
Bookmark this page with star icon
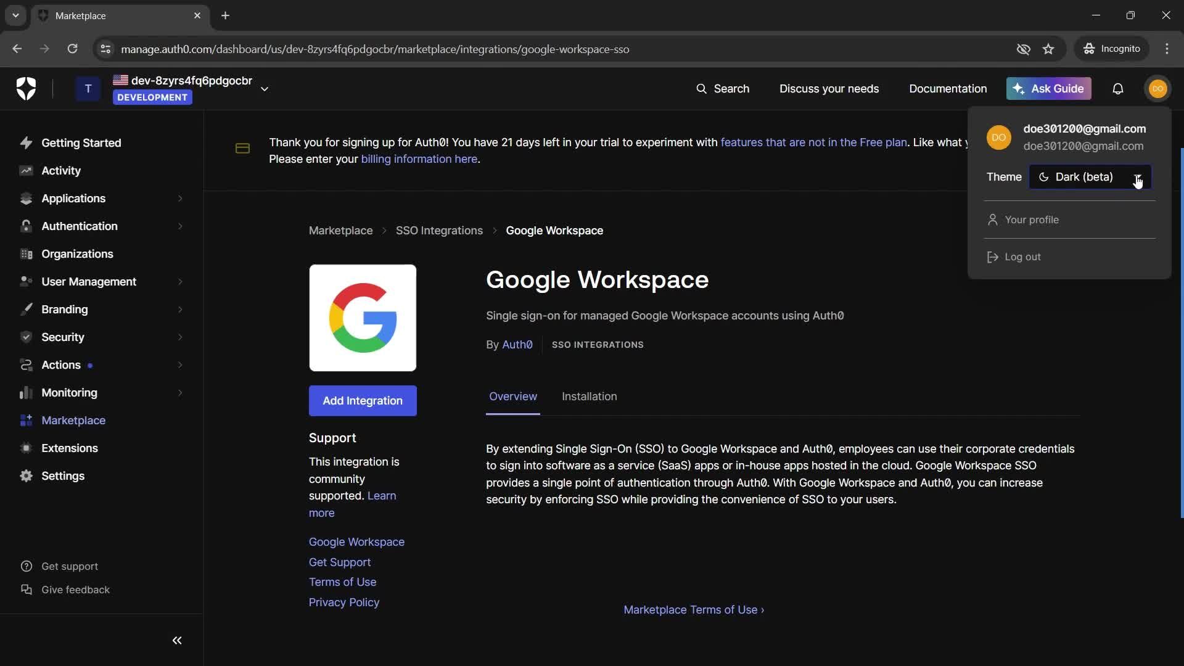1048,49
